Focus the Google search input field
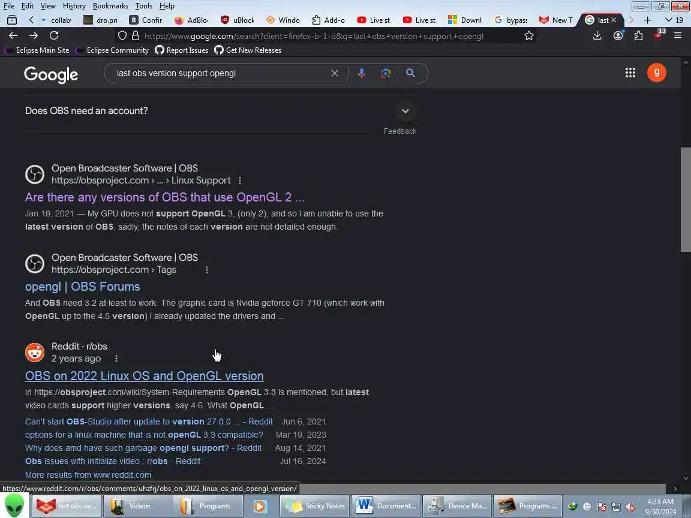Image resolution: width=691 pixels, height=518 pixels. (x=220, y=73)
